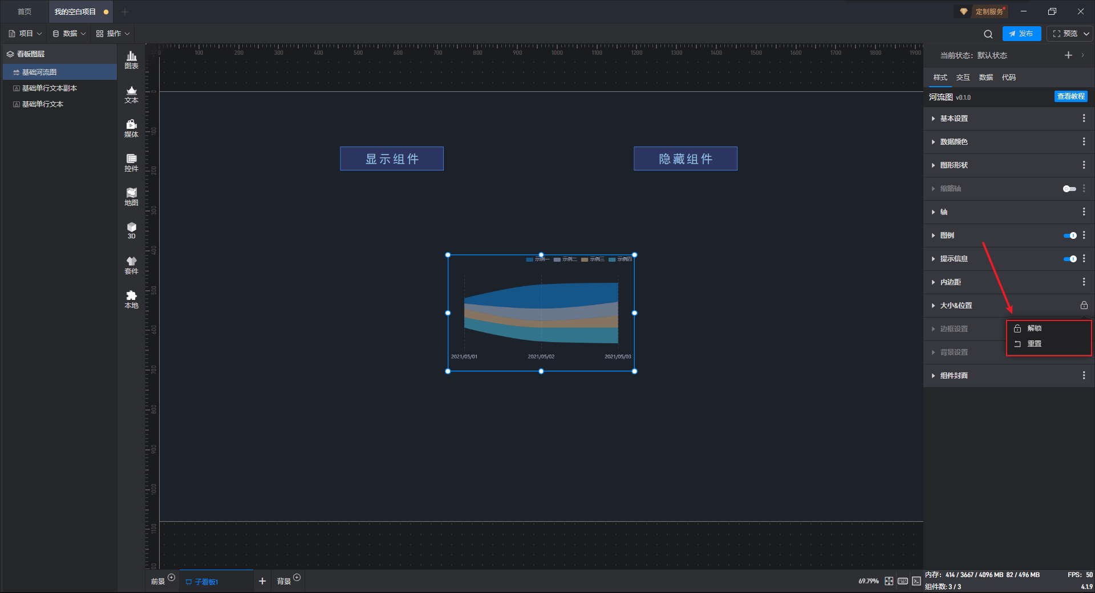Open the 图表 chart component category
Image resolution: width=1095 pixels, height=593 pixels.
click(x=131, y=60)
